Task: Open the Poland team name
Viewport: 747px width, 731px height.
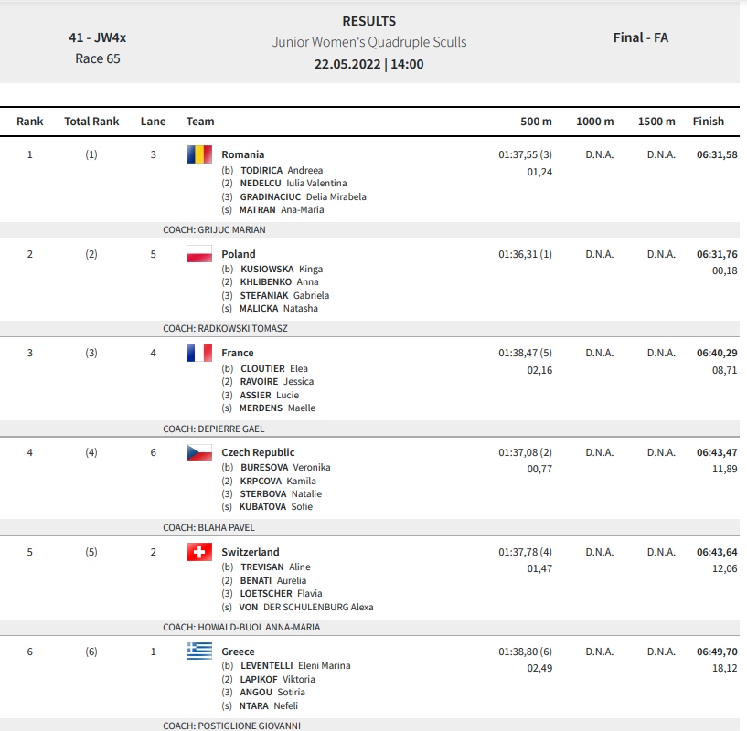Action: (239, 254)
